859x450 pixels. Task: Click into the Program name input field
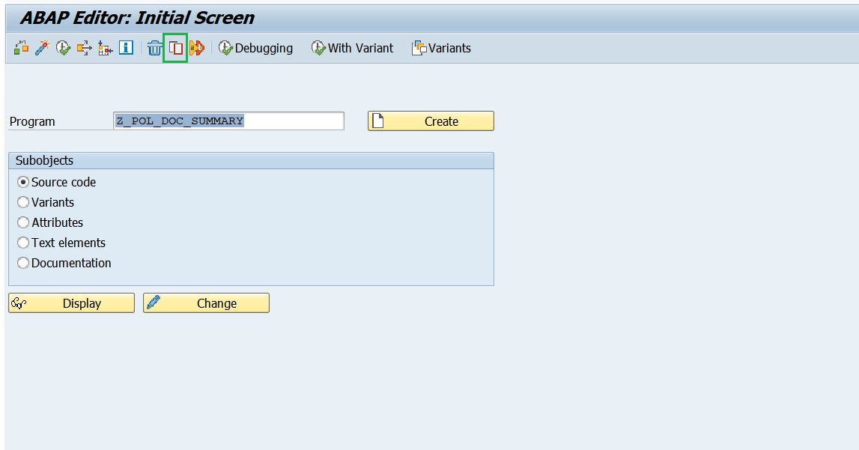click(x=228, y=121)
